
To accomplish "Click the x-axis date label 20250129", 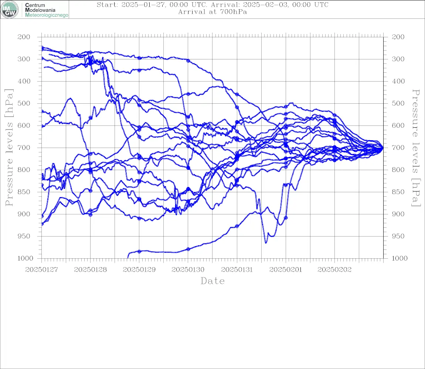I will (x=139, y=270).
